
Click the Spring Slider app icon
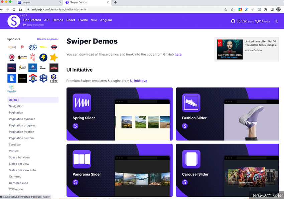tap(82, 103)
